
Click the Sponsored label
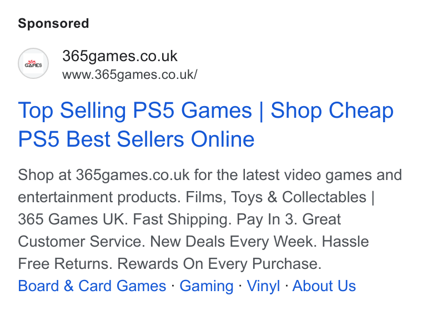click(53, 23)
